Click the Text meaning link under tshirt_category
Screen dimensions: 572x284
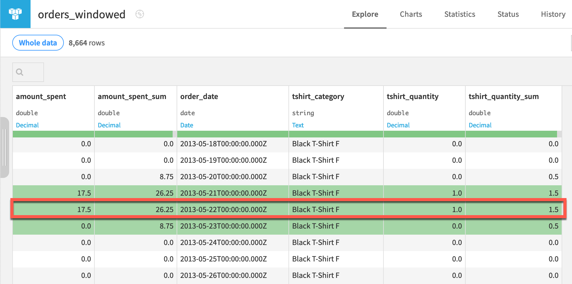point(298,125)
